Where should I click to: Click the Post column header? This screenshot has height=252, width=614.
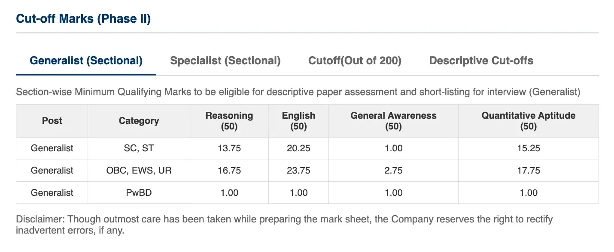click(52, 121)
